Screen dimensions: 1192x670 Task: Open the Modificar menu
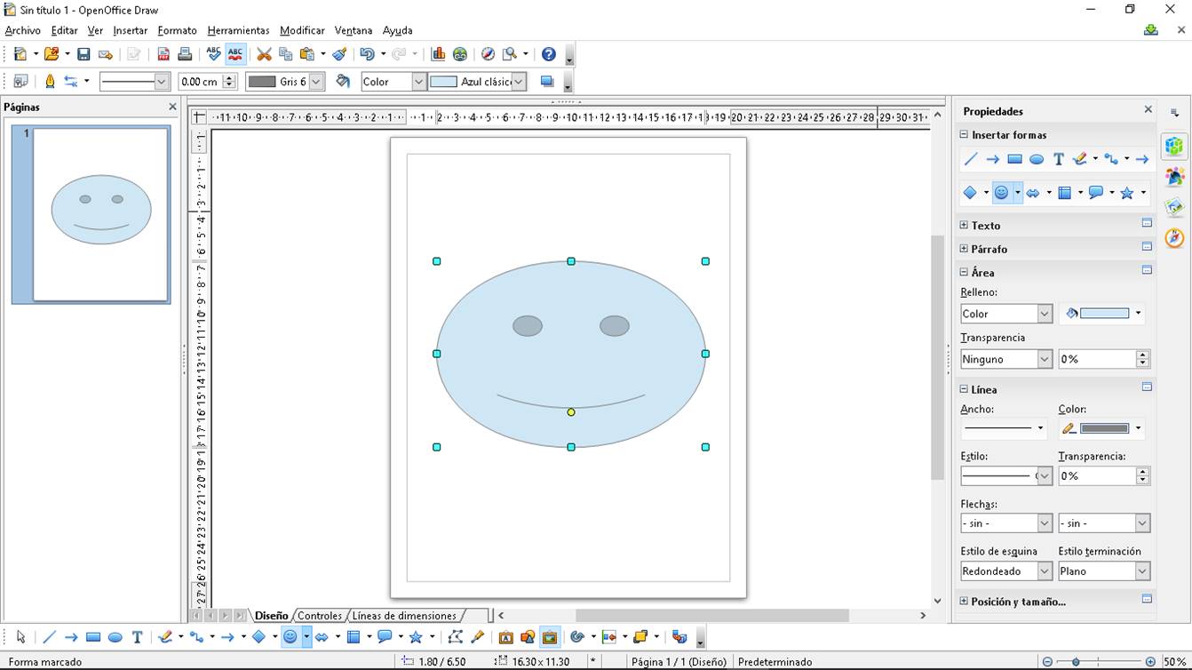[302, 30]
